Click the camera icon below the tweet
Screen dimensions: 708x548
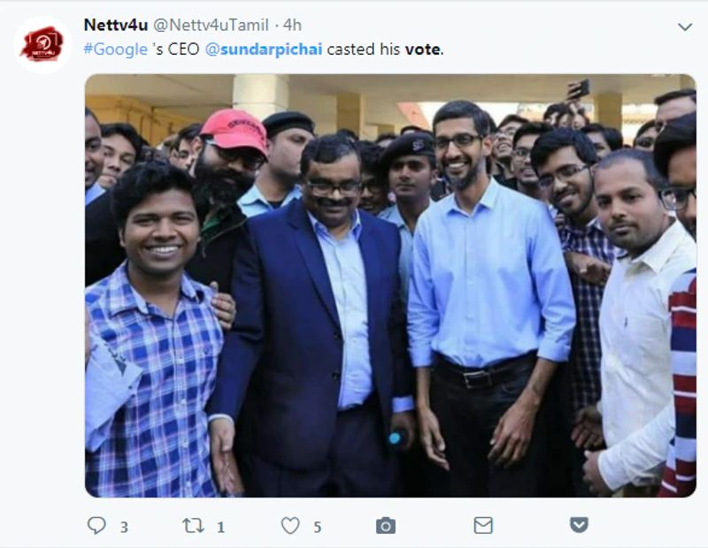385,526
